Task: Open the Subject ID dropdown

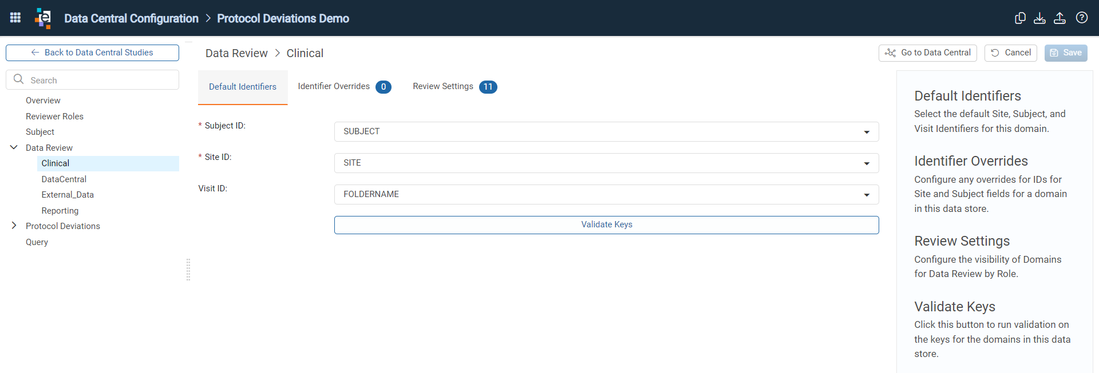Action: click(x=606, y=131)
